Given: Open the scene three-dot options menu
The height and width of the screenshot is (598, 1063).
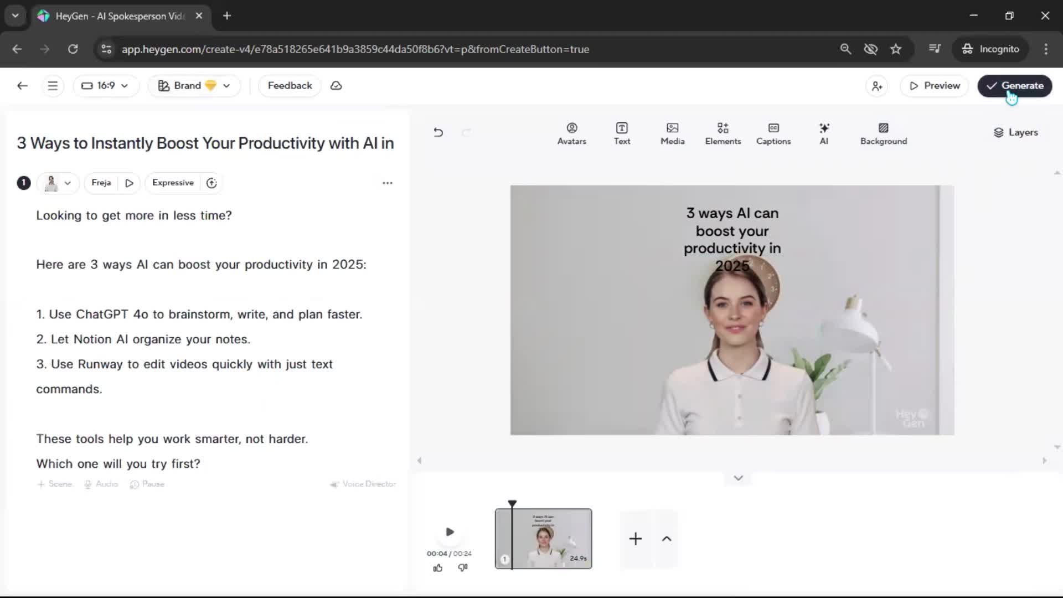Looking at the screenshot, I should pos(387,183).
